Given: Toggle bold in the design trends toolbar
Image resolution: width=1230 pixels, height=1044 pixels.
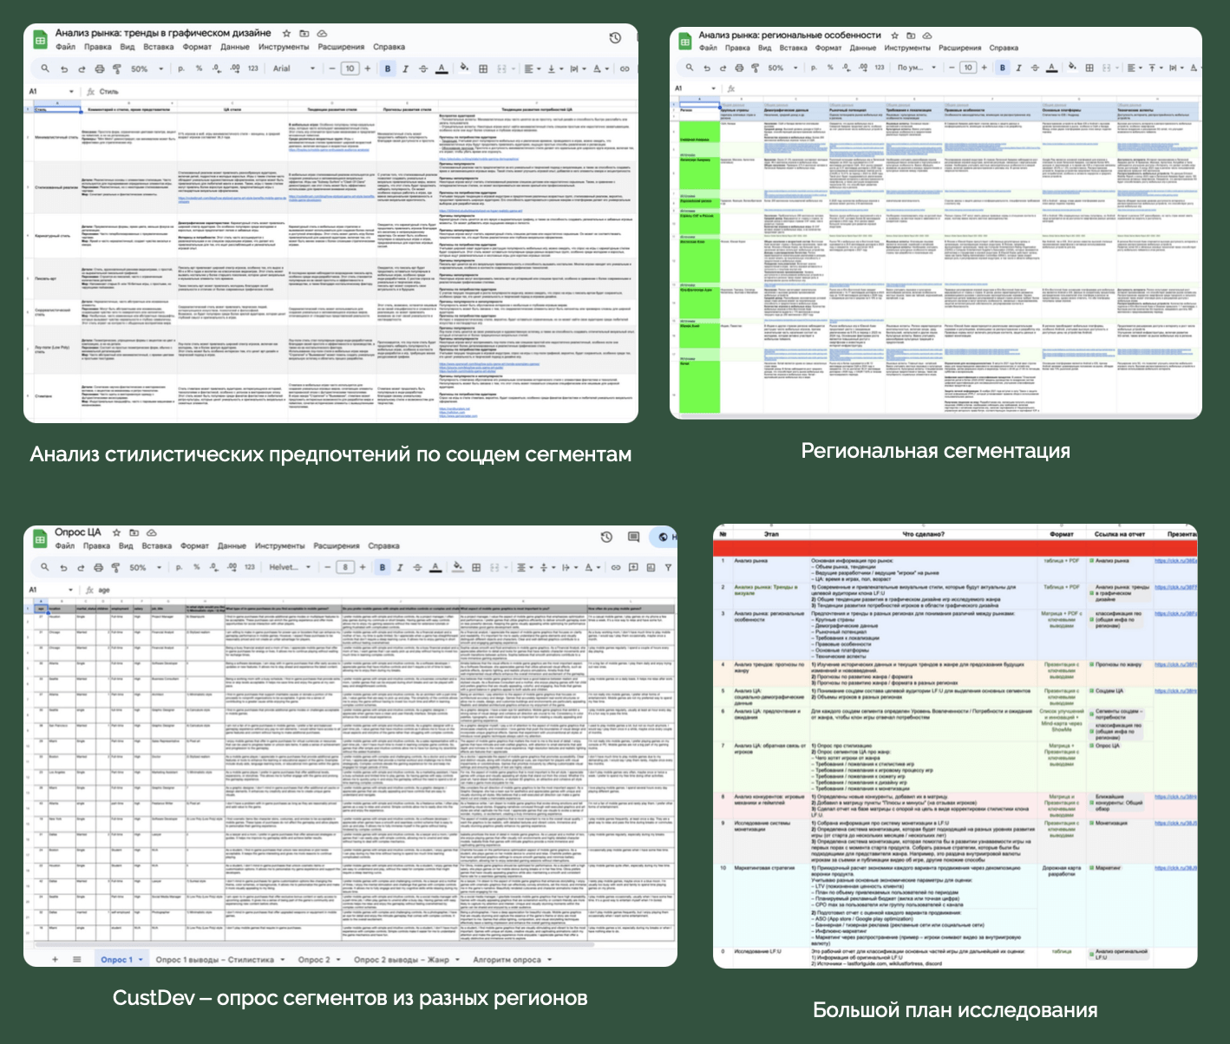Looking at the screenshot, I should point(388,69).
